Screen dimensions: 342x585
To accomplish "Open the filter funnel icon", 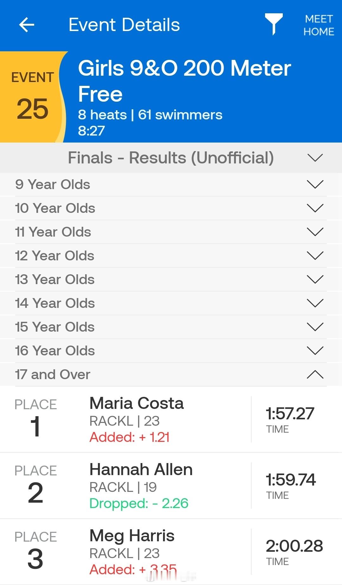I will coord(274,24).
